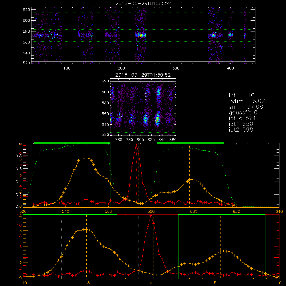286x286 pixels.
Task: Click orange dashed marker at 550 in upper profile
Action: [x=87, y=176]
